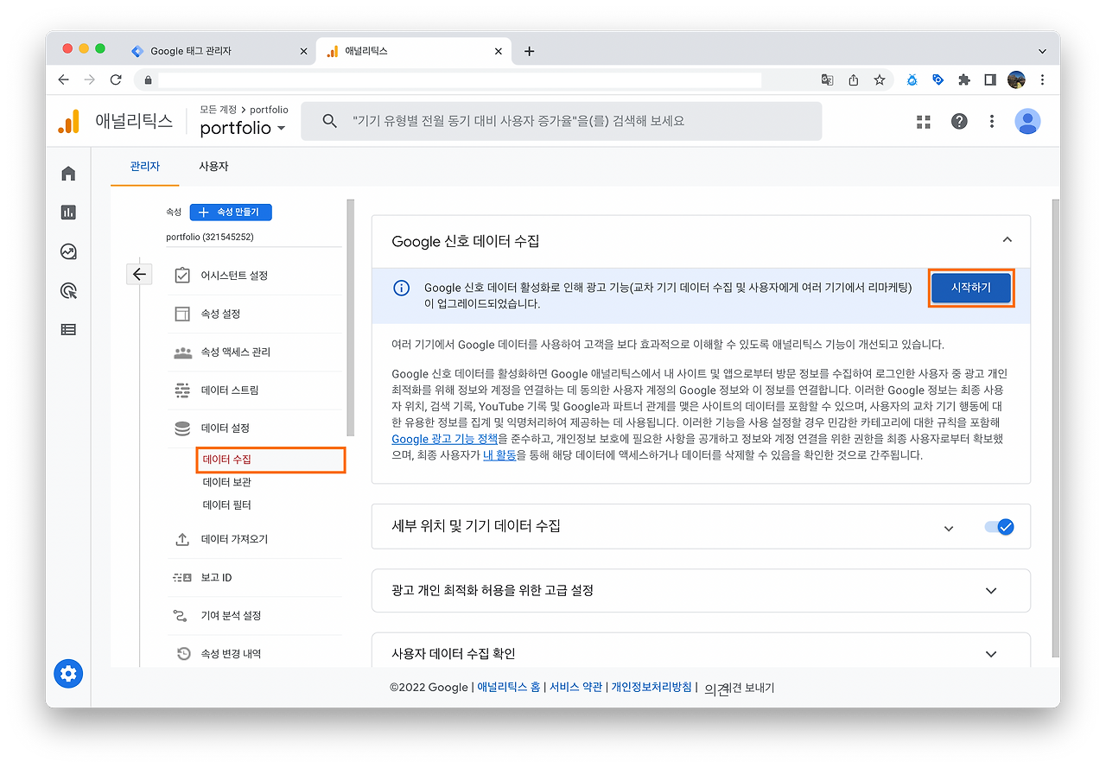Click the account profile avatar in Analytics header
Image resolution: width=1106 pixels, height=768 pixels.
(1027, 122)
